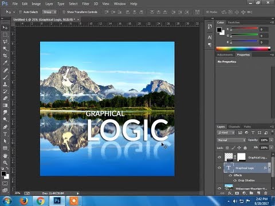275x206 pixels.
Task: Hide the Widescreen-Mountain layer
Action: pyautogui.click(x=219, y=188)
